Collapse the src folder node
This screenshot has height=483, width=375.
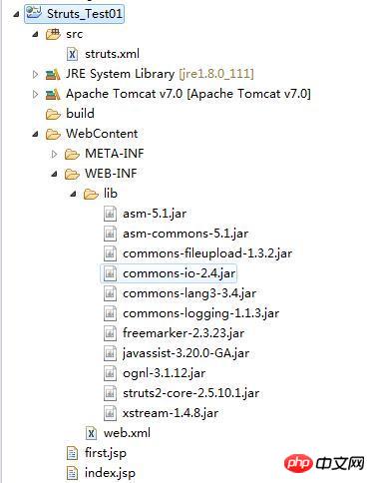click(x=35, y=34)
